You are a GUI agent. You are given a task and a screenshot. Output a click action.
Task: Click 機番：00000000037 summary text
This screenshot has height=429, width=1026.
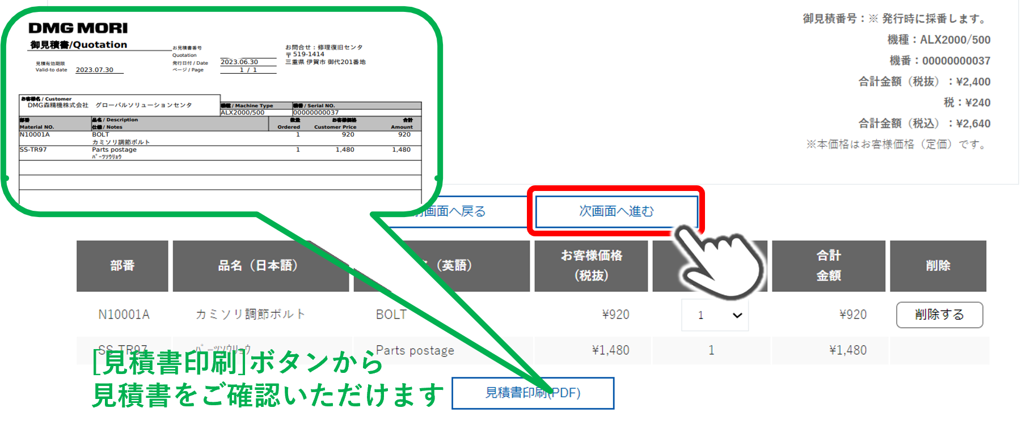(x=940, y=61)
